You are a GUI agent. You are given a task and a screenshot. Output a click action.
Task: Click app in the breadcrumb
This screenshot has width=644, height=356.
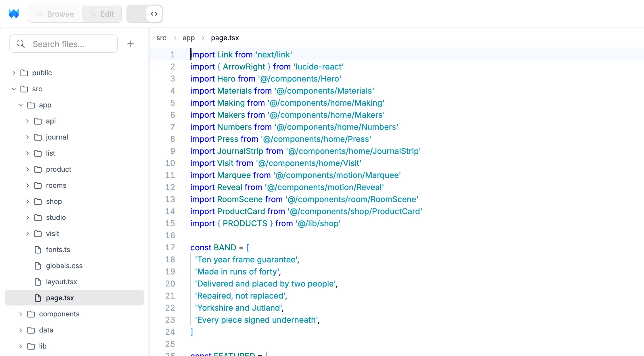coord(189,38)
